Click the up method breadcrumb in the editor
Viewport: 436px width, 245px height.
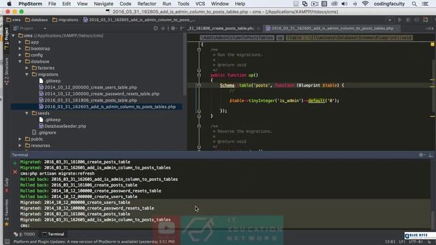(280, 37)
